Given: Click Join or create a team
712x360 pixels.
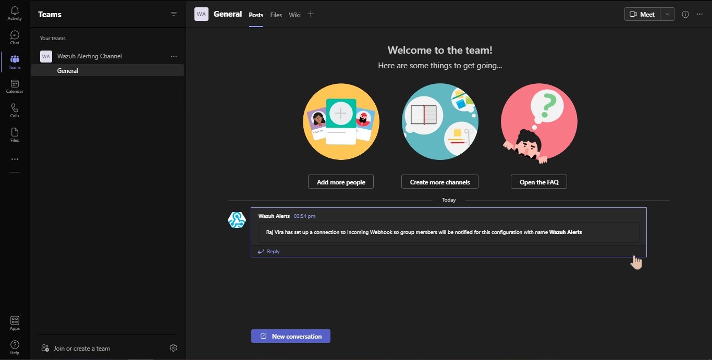Looking at the screenshot, I should point(76,348).
